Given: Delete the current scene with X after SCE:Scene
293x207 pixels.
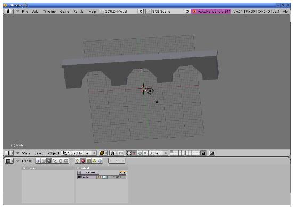Looking at the screenshot, I should point(188,11).
